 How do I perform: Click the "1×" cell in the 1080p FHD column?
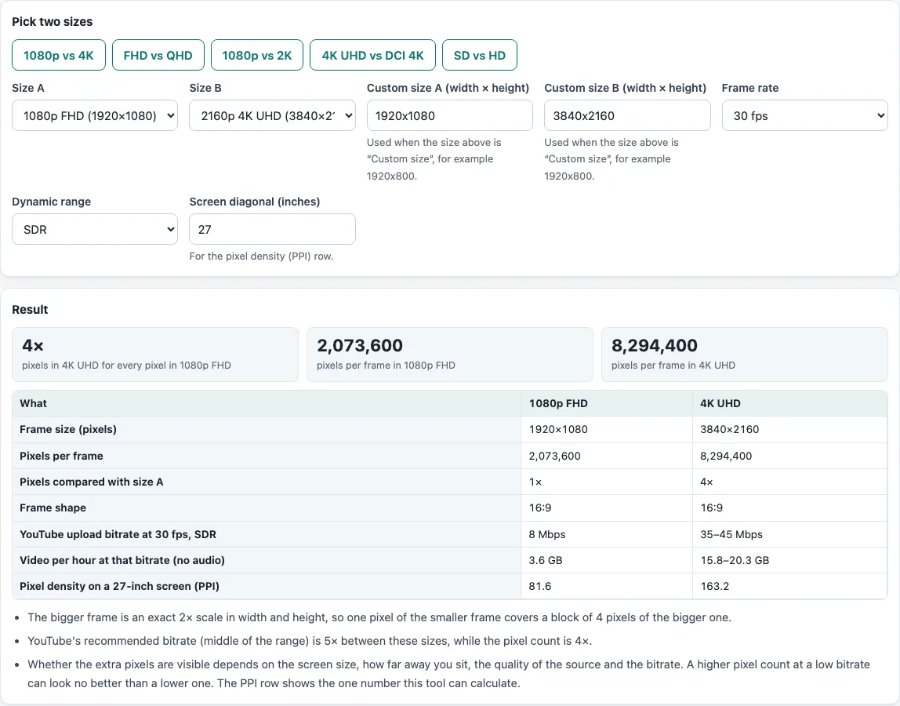coord(607,482)
